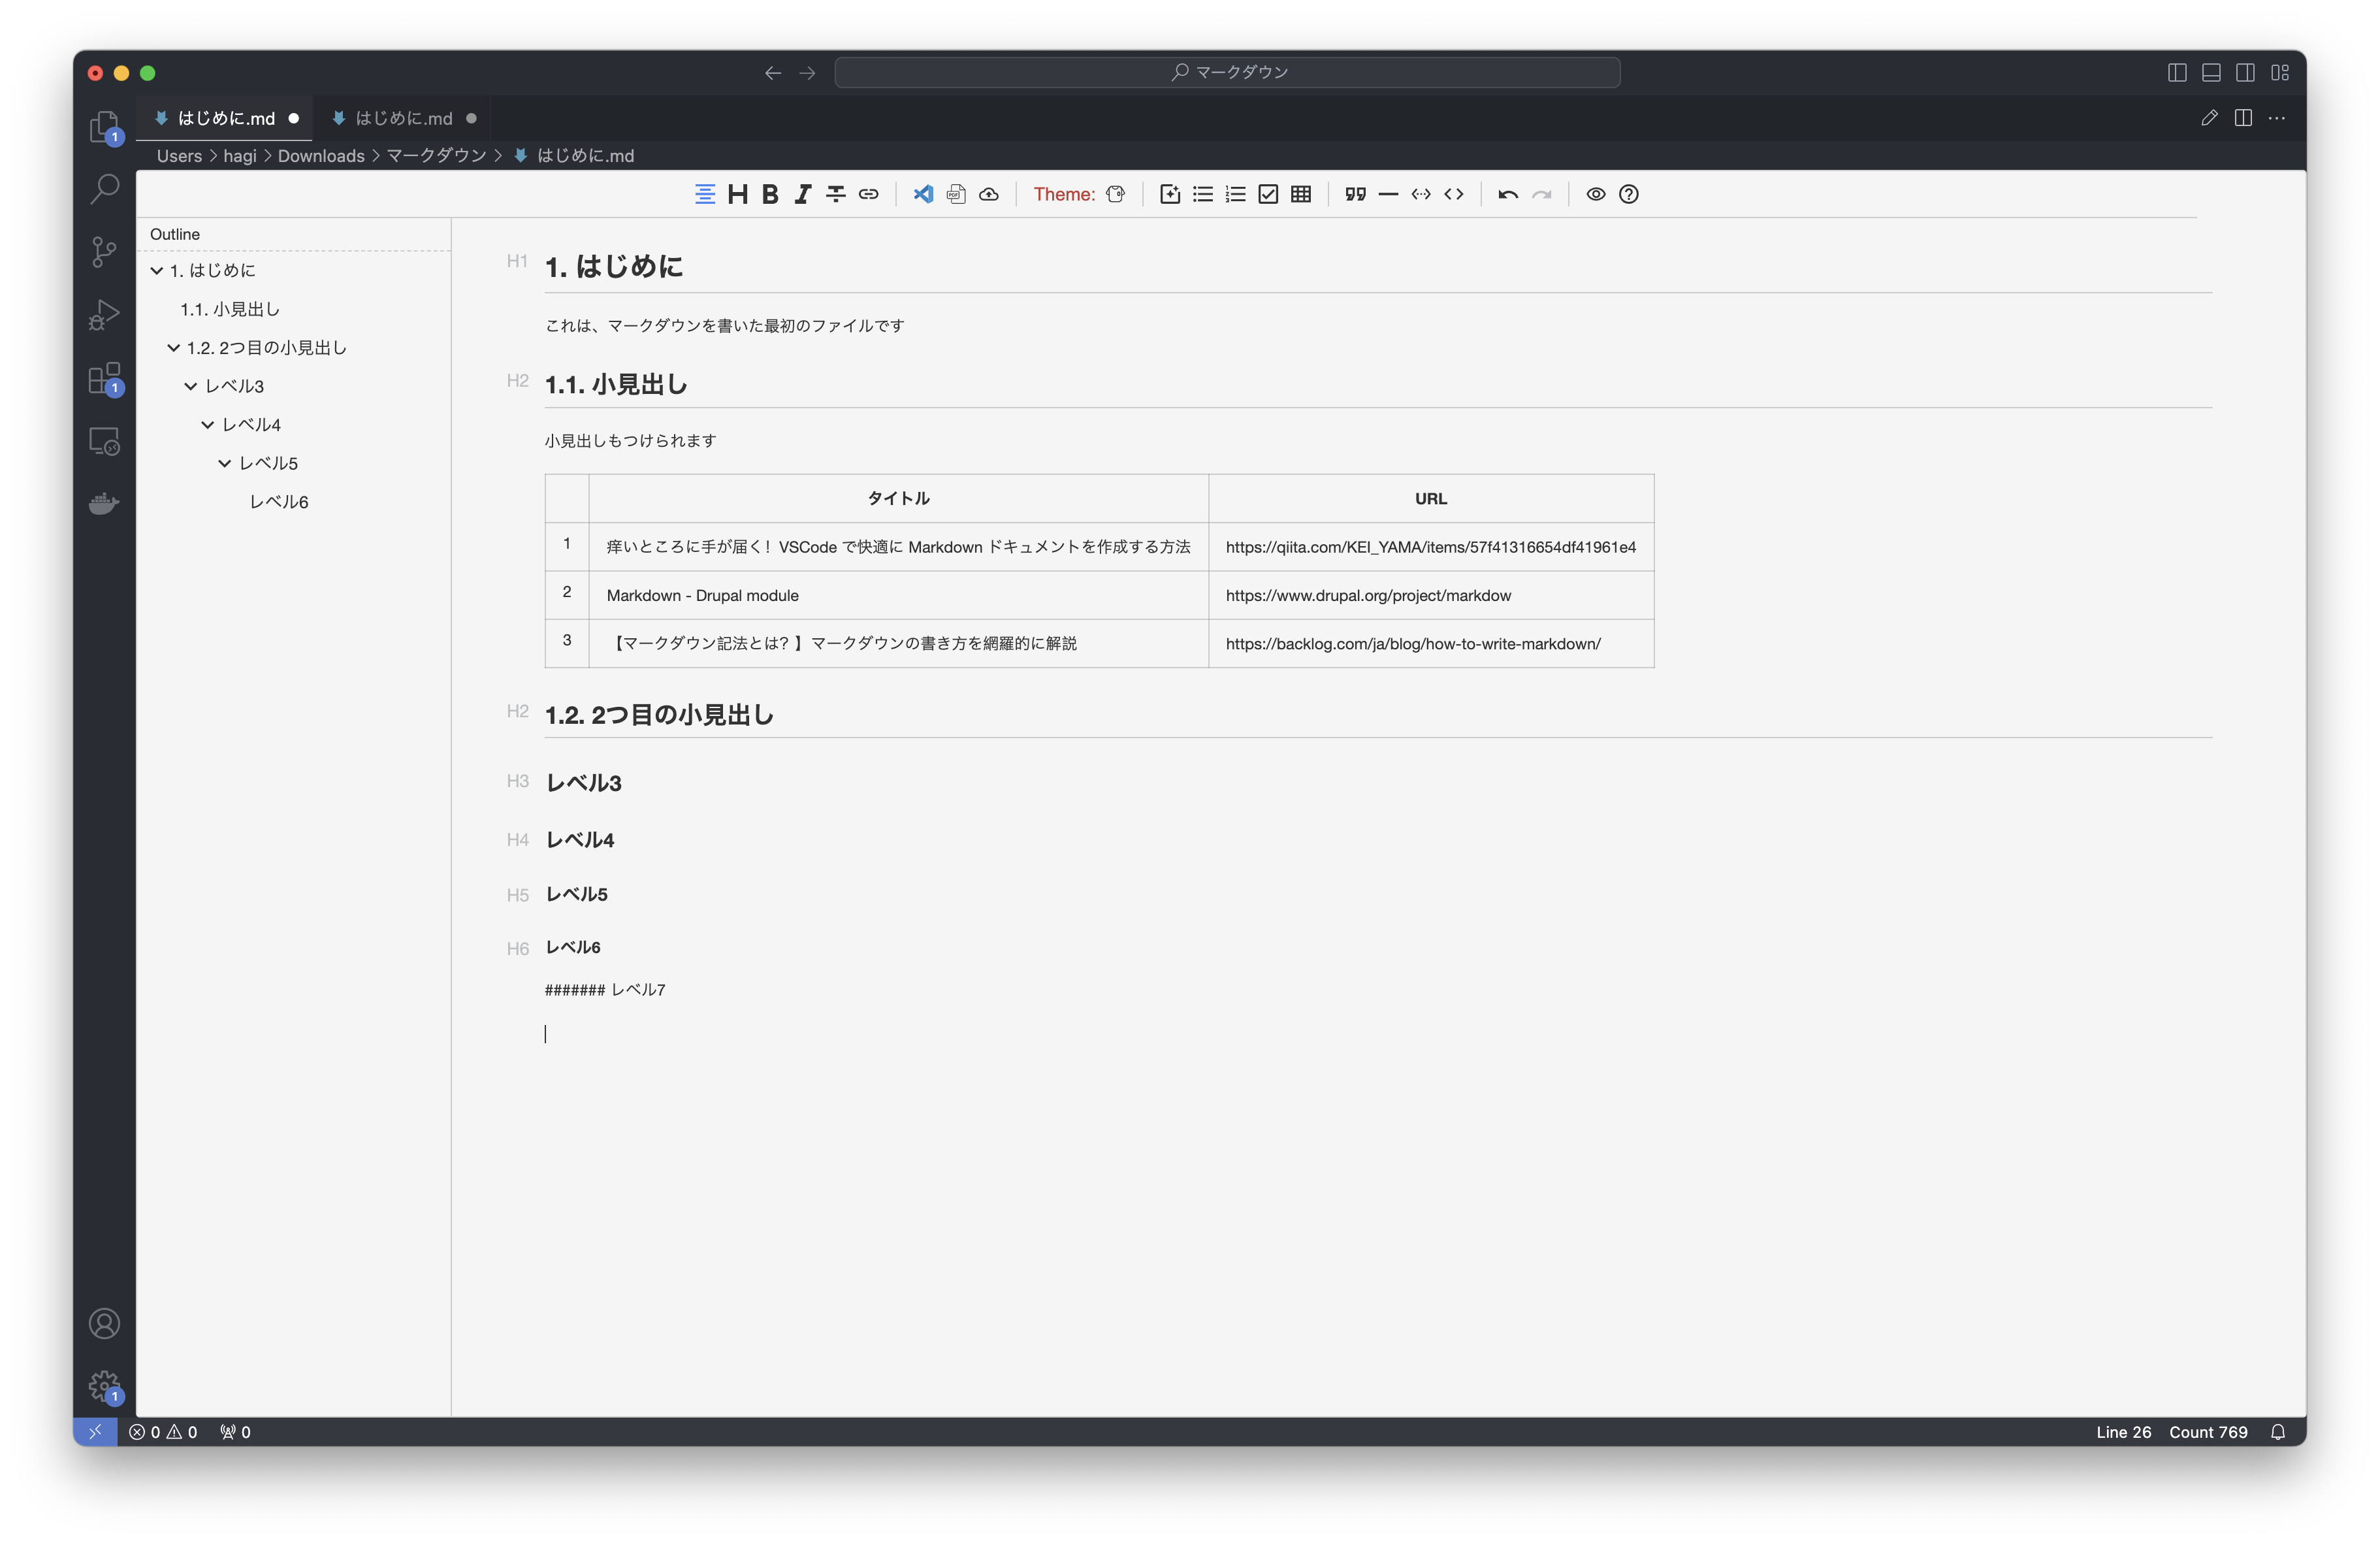Open editor help with question mark icon
The width and height of the screenshot is (2380, 1543).
click(x=1629, y=194)
